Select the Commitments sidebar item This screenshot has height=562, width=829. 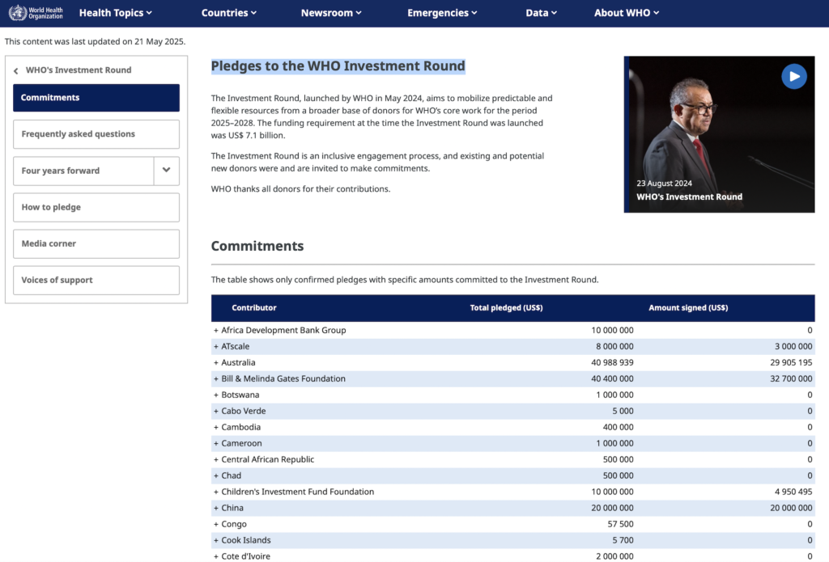(96, 98)
